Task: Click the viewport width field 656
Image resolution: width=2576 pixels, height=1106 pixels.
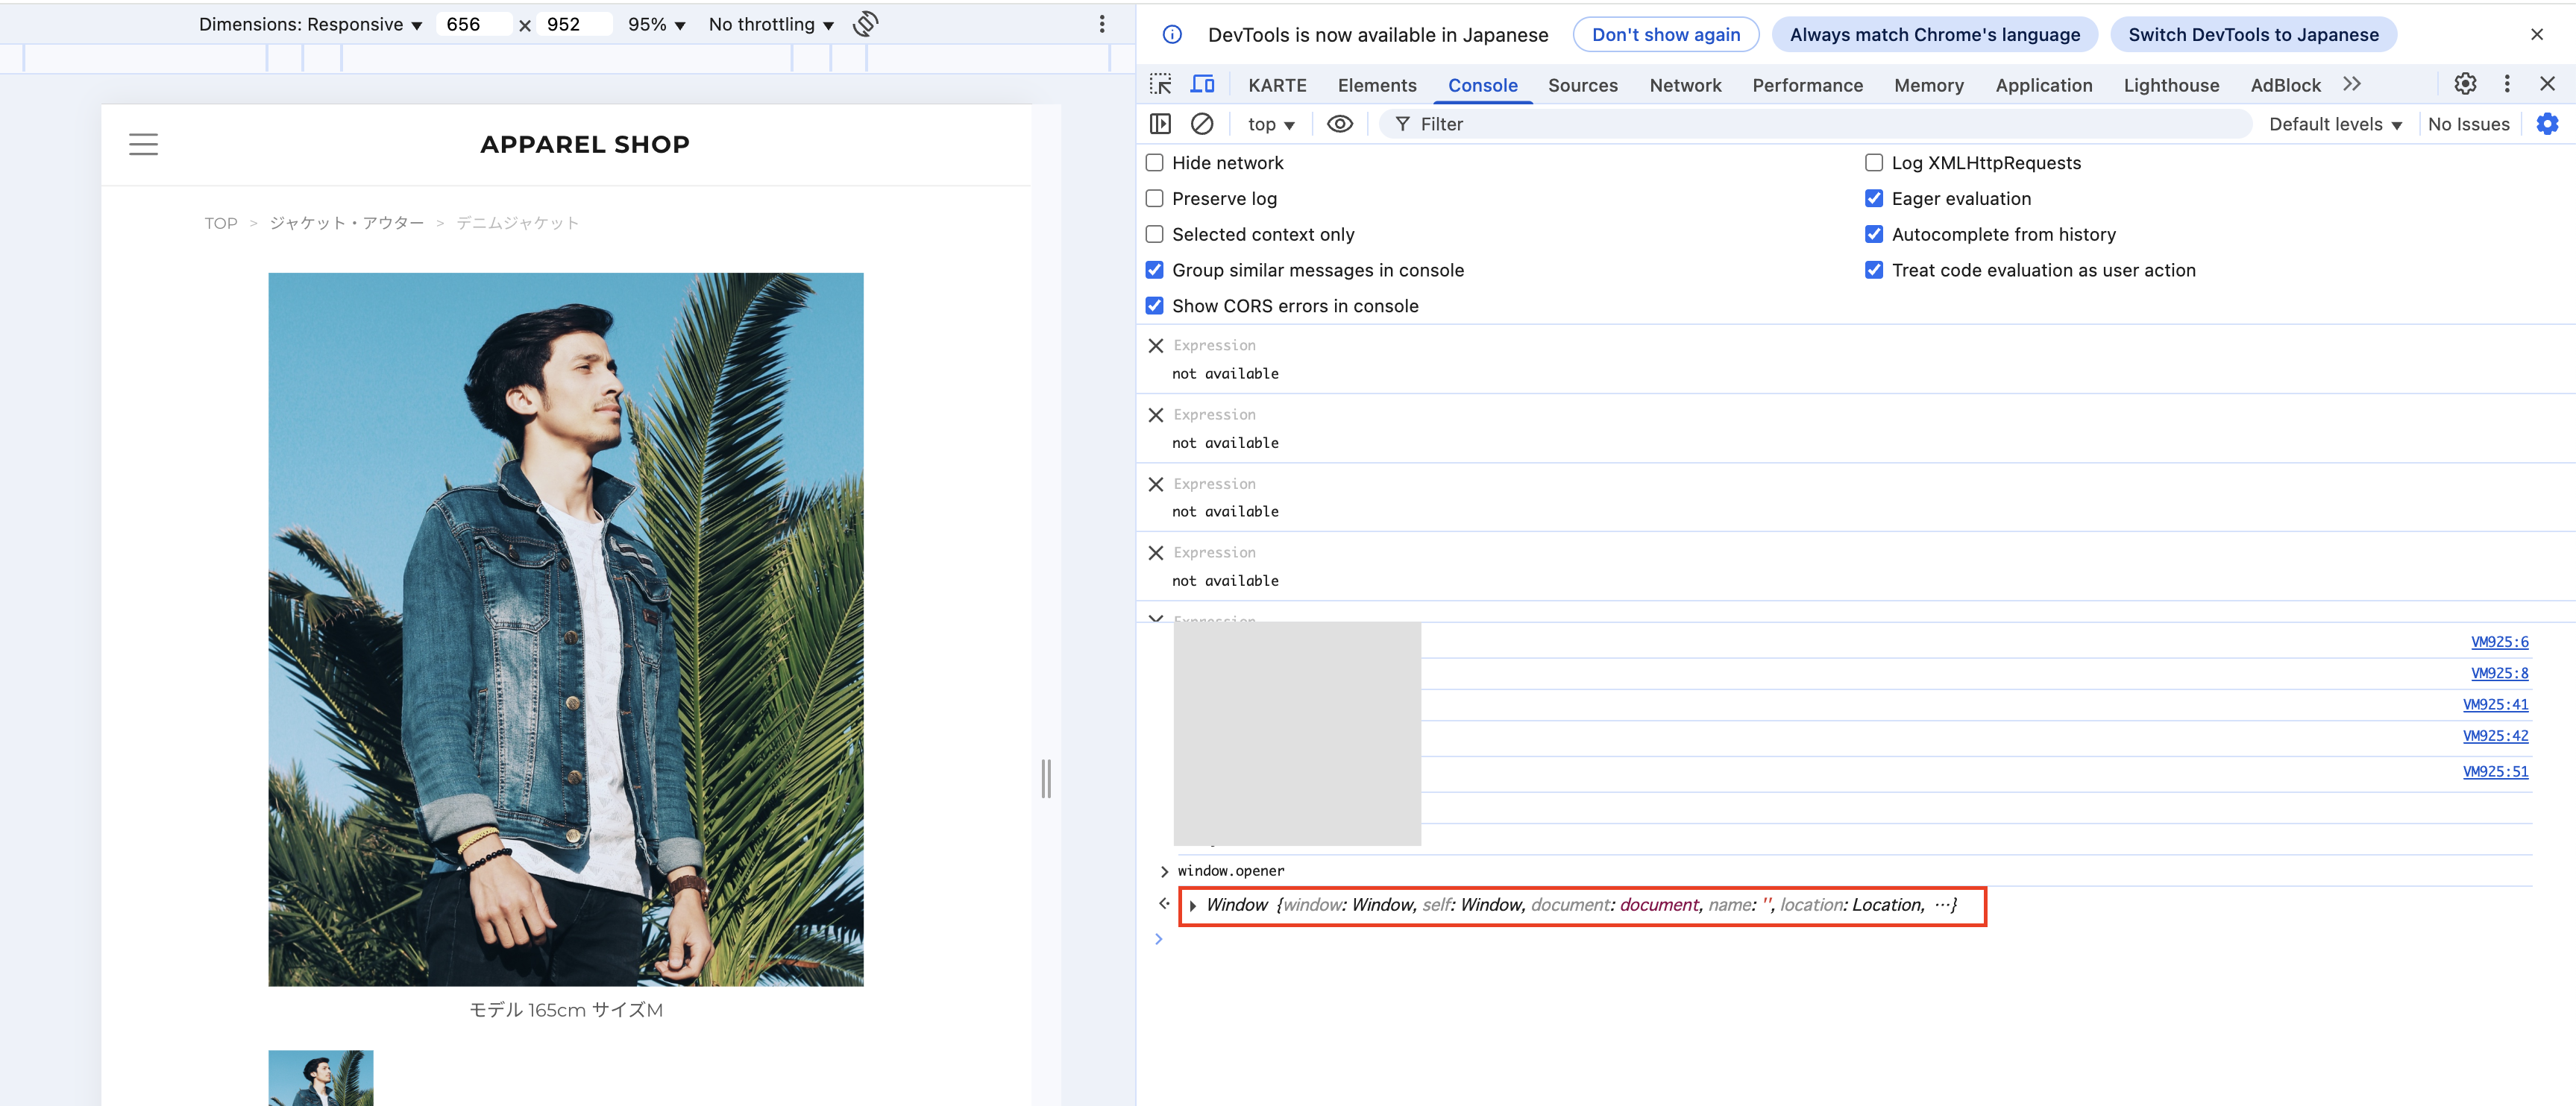Action: 474,24
